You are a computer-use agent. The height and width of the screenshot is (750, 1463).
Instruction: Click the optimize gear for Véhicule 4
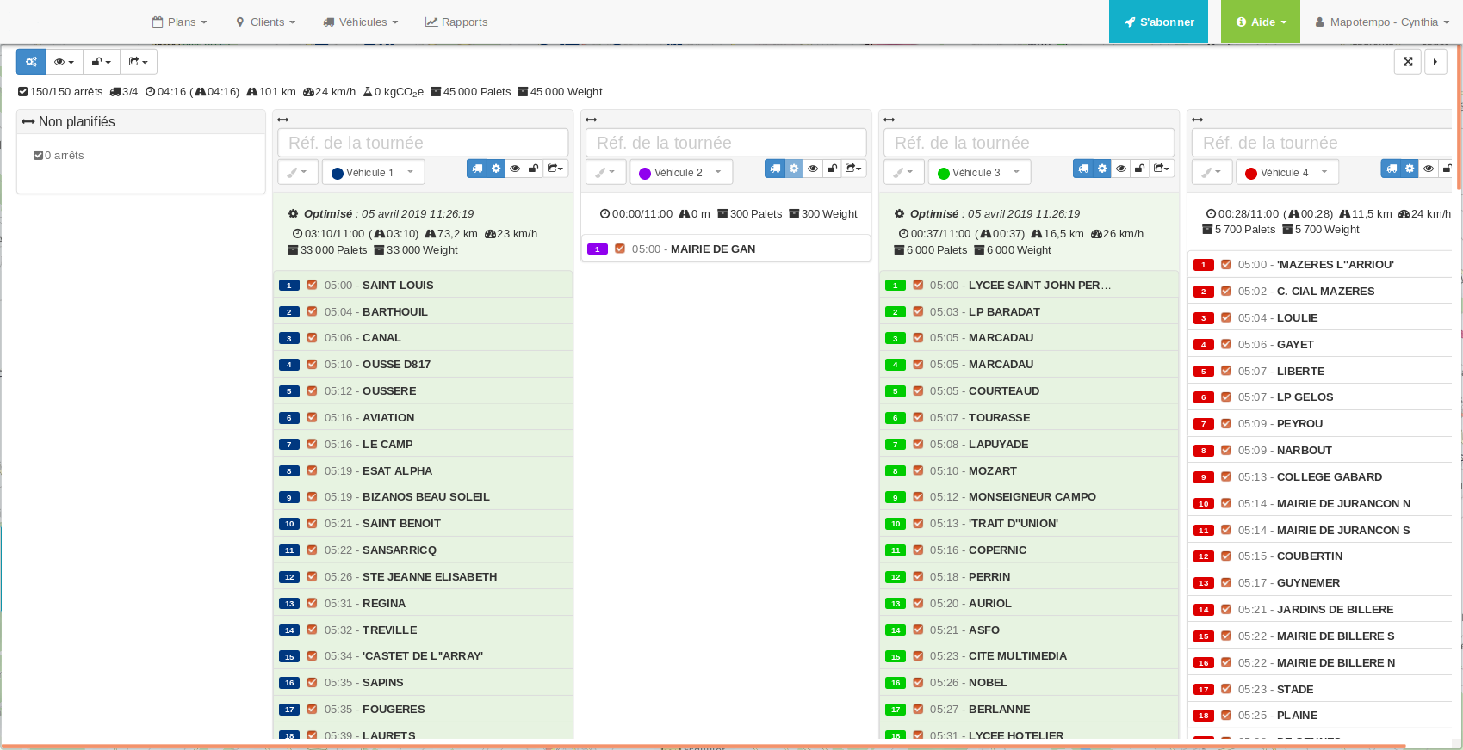pyautogui.click(x=1410, y=169)
